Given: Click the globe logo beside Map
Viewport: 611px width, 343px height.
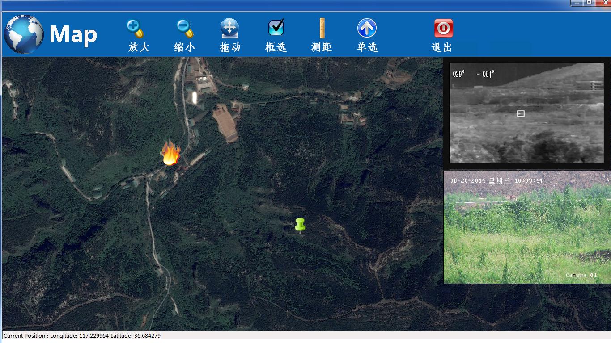Looking at the screenshot, I should point(24,34).
